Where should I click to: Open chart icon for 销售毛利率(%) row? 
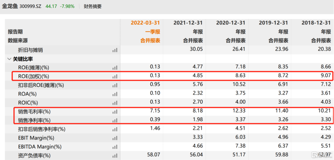[115, 111]
